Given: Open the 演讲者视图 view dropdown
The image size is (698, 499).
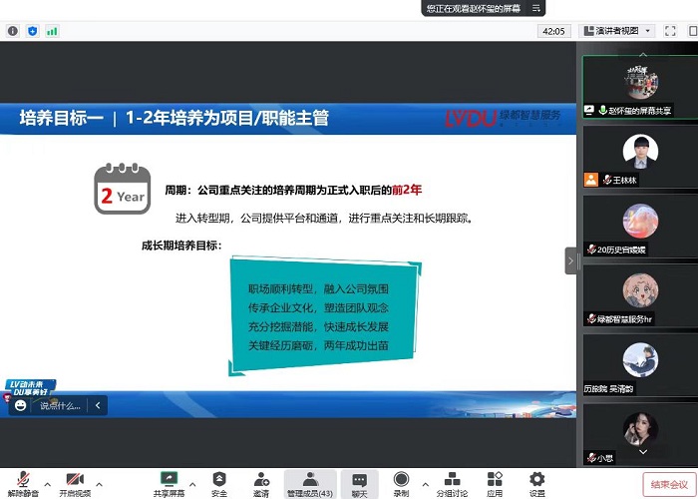Looking at the screenshot, I should pos(618,31).
